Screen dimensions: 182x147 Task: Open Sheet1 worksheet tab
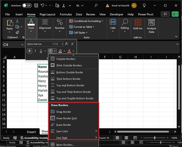(32, 132)
